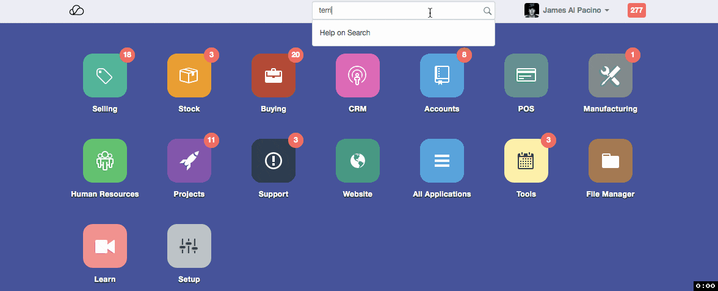The height and width of the screenshot is (291, 718).
Task: Open the All Applications icon
Action: point(442,161)
